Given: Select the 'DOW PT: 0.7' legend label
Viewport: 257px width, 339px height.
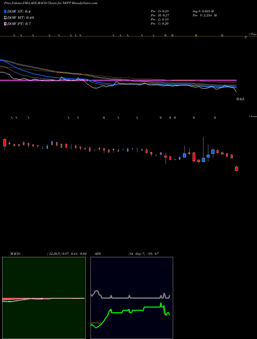Looking at the screenshot, I should (x=19, y=24).
